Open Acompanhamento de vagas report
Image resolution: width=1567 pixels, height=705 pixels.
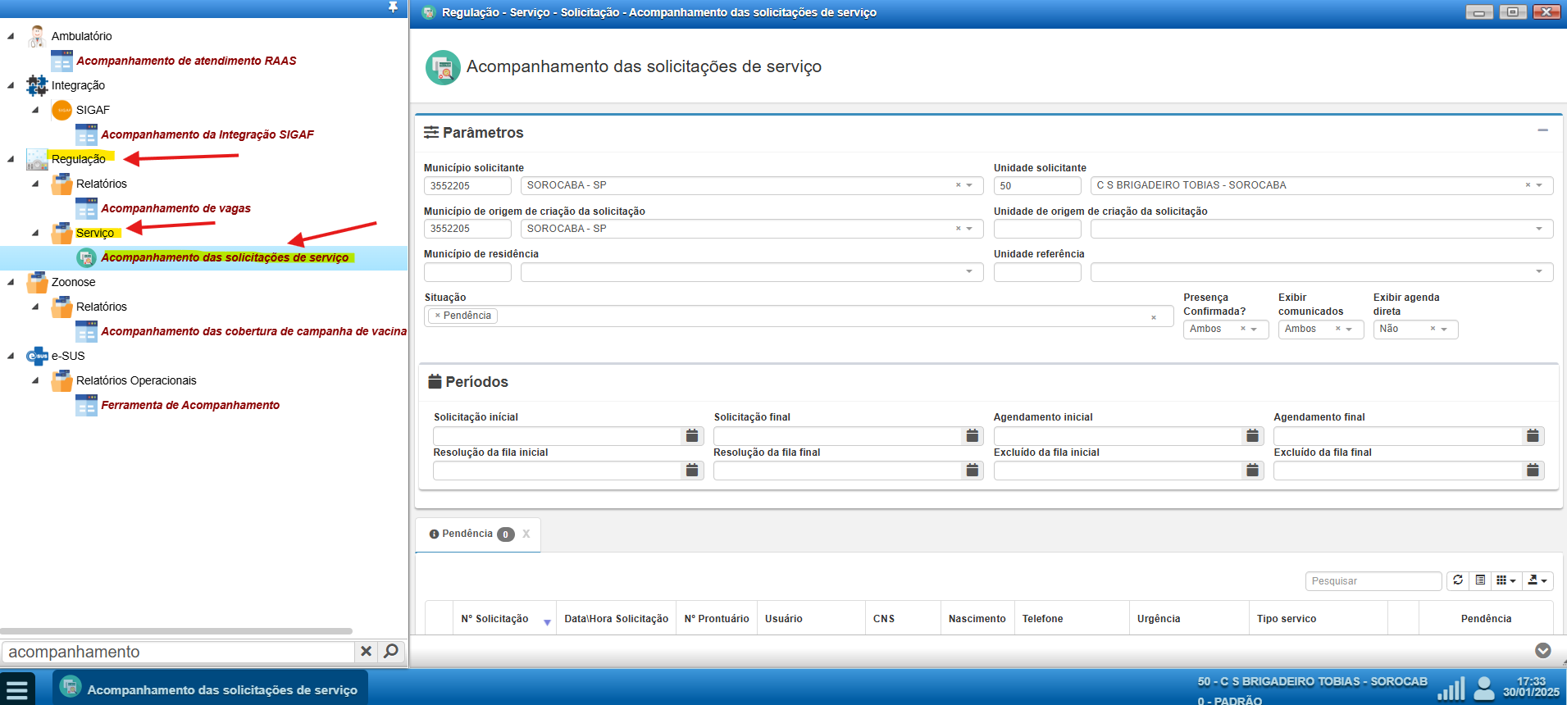point(175,208)
